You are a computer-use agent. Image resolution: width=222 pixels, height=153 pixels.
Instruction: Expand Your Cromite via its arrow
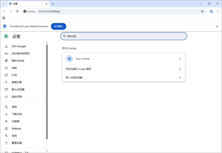(x=180, y=59)
